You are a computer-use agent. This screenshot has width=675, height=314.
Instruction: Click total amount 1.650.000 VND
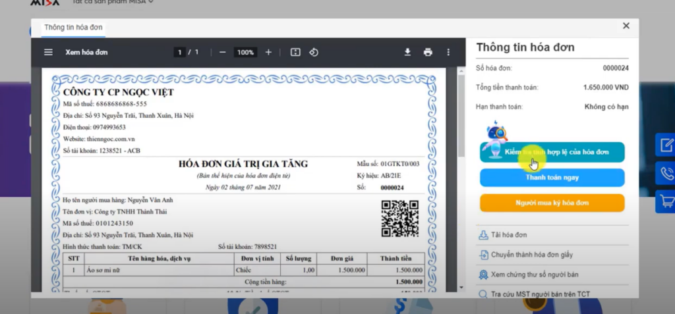click(606, 88)
